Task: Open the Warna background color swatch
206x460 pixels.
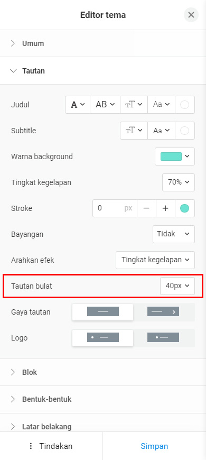Action: click(175, 157)
